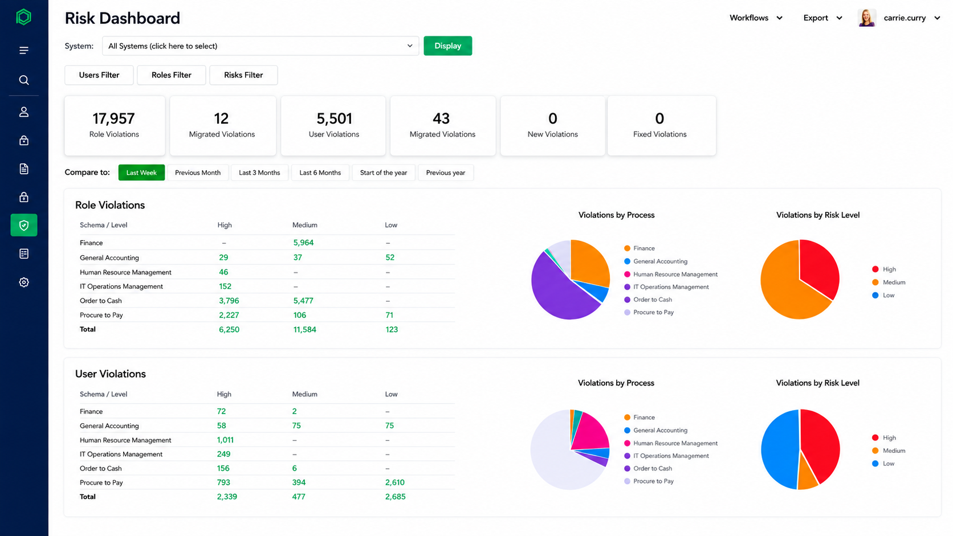The width and height of the screenshot is (953, 536).
Task: Click the first padlock sidebar icon
Action: point(24,140)
